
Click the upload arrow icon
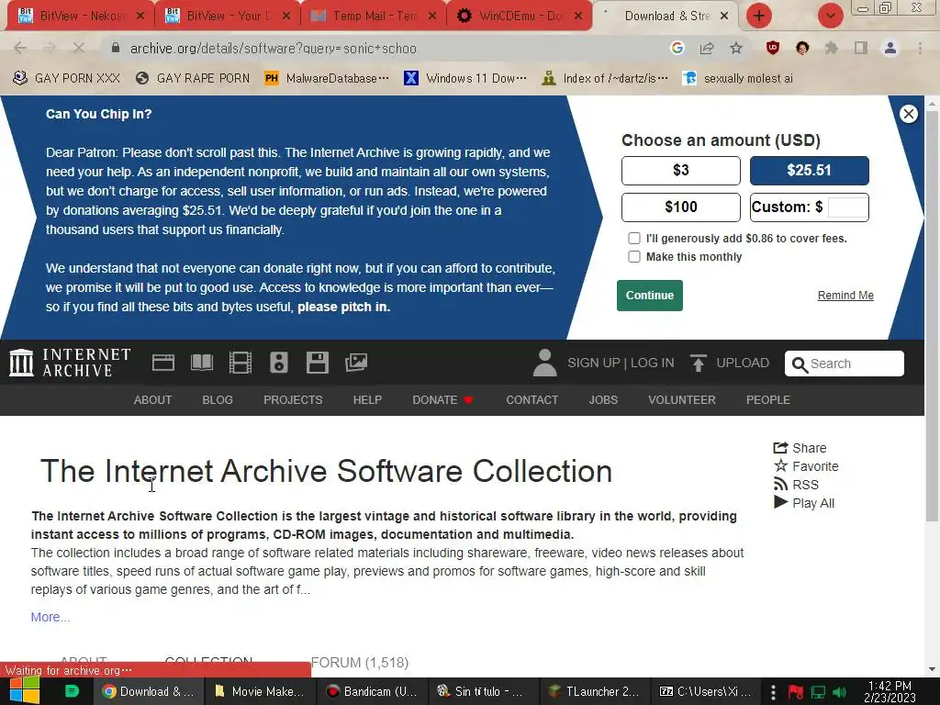(698, 363)
